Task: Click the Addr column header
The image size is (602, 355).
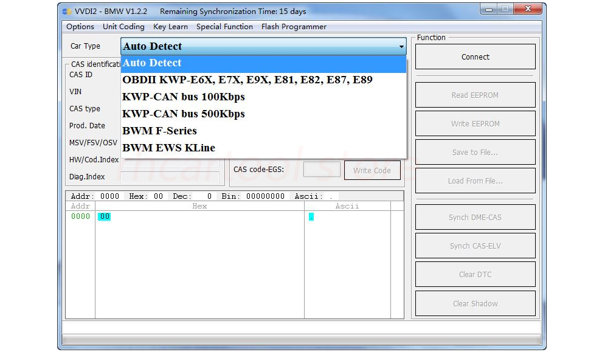Action: tap(80, 206)
